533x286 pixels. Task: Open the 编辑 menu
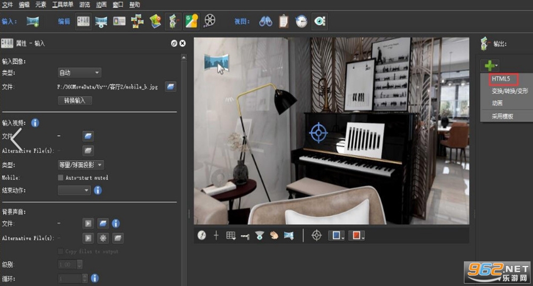click(24, 4)
